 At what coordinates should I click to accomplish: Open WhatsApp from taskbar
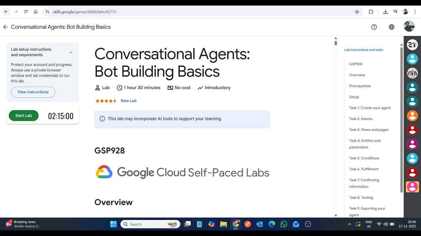pos(284,224)
